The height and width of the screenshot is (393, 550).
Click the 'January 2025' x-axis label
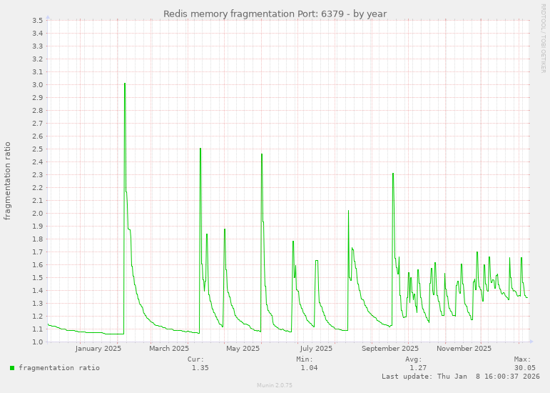98,349
